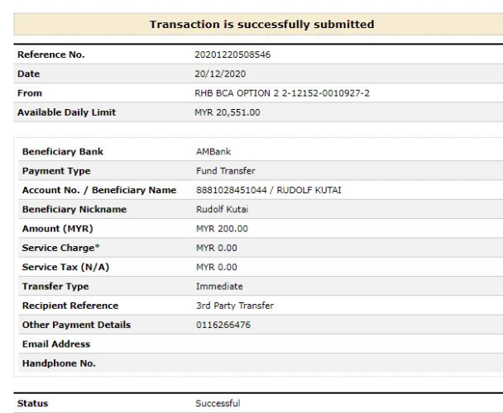The image size is (503, 413).
Task: Click the Other Payment Details number 0116266476
Action: [223, 325]
